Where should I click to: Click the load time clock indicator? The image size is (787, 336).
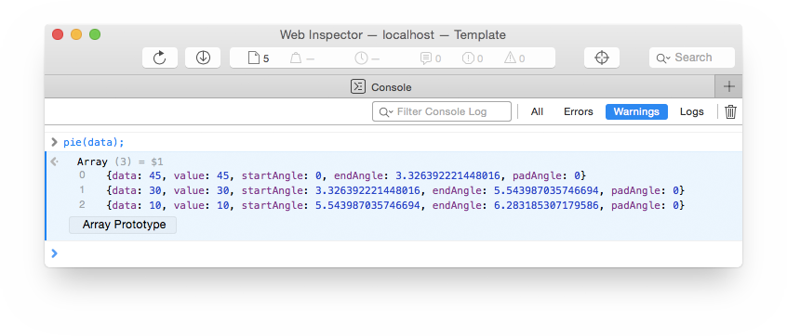pyautogui.click(x=367, y=58)
